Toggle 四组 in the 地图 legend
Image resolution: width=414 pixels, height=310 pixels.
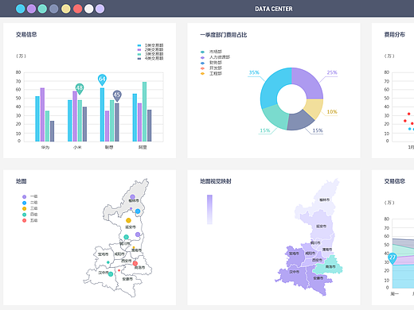click(30, 215)
